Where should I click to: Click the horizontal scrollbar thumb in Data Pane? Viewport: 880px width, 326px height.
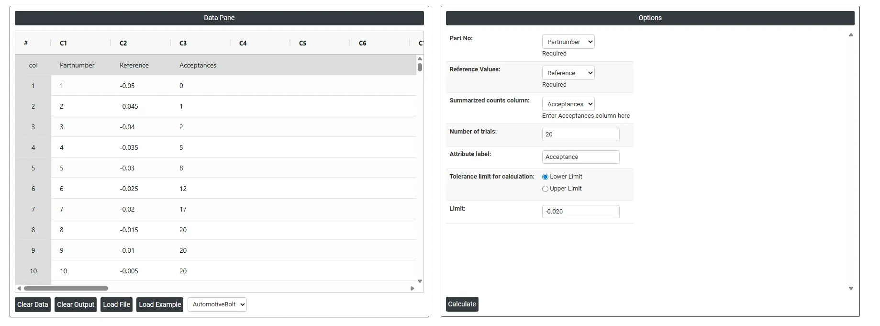coord(66,288)
